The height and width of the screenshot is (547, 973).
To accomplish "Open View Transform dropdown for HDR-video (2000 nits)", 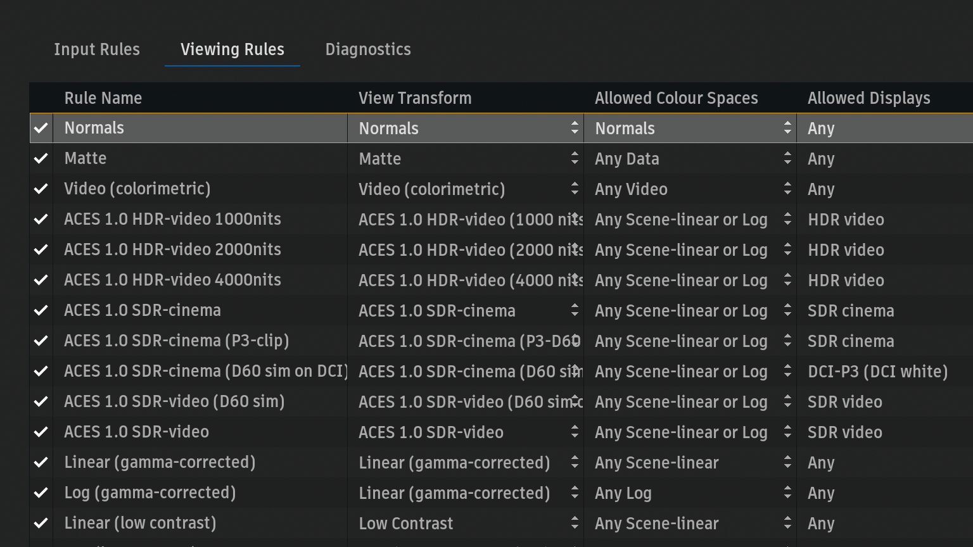I will [466, 249].
